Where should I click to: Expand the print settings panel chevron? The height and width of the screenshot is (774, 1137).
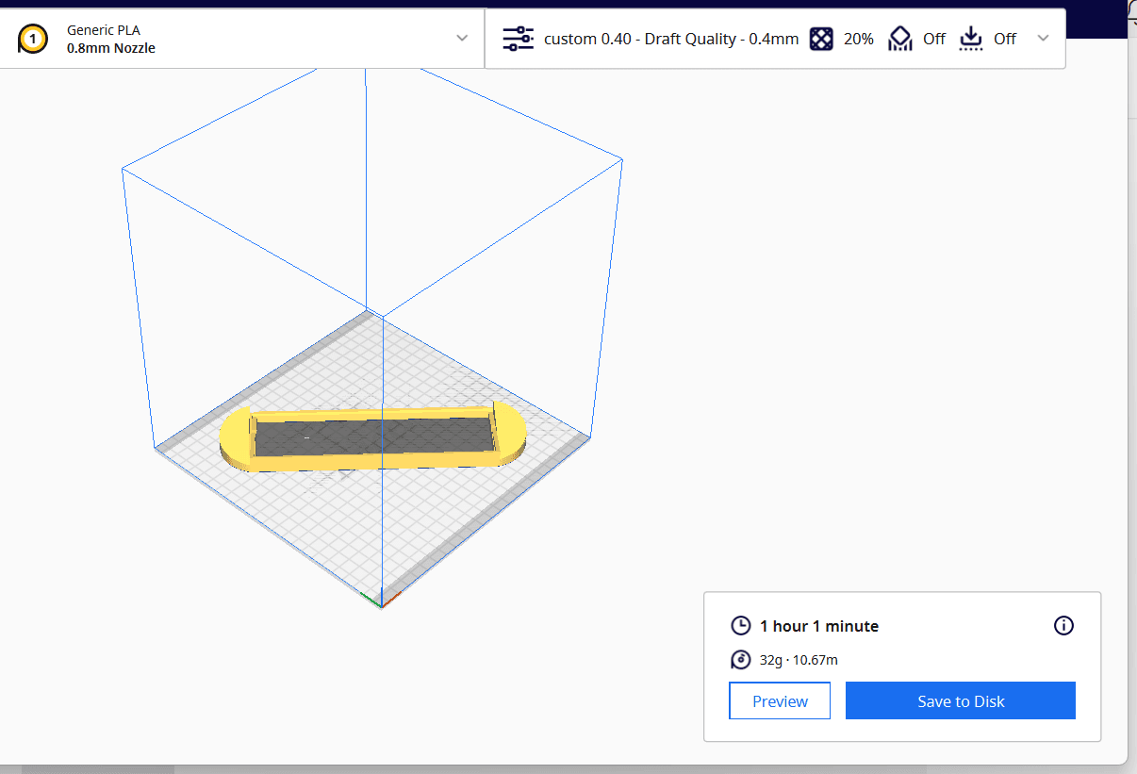point(1043,38)
